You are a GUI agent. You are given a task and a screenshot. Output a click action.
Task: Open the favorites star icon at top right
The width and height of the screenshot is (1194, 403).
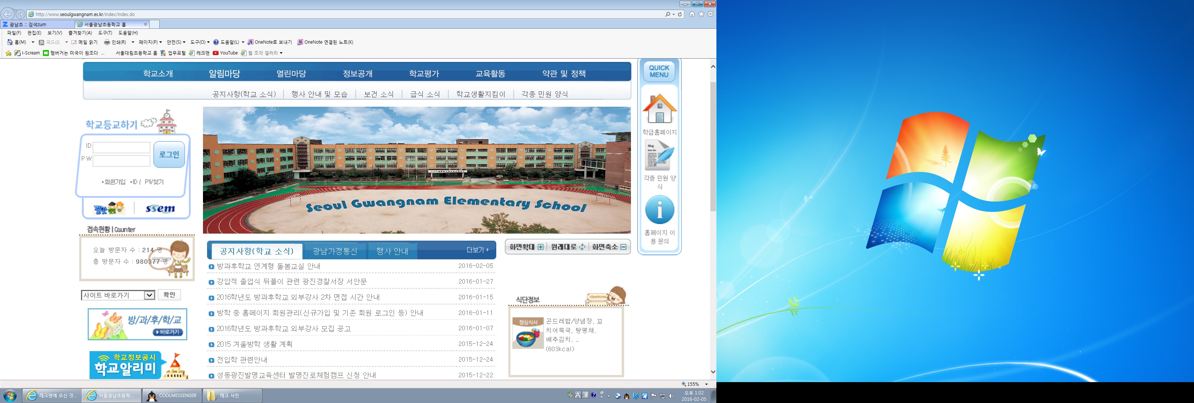(701, 14)
